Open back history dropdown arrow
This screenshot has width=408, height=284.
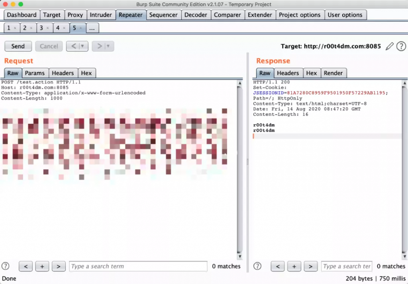coord(82,46)
